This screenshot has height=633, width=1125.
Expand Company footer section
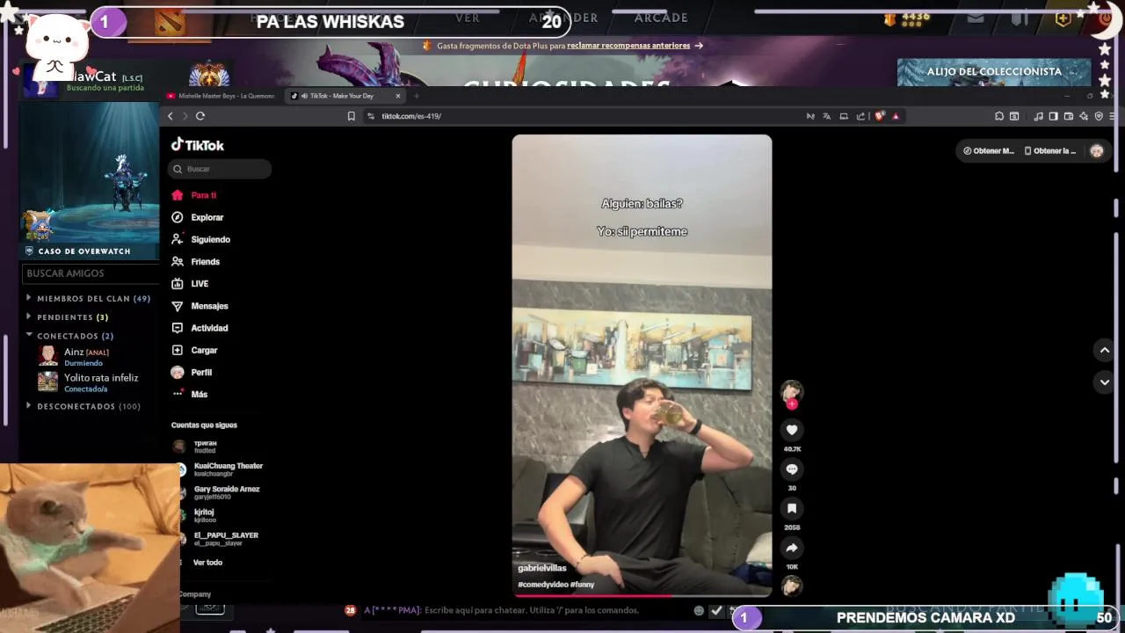195,594
